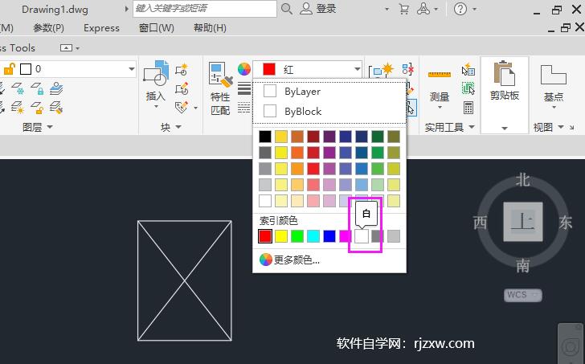Click the search magnifier icon beside the keyword box

[287, 9]
